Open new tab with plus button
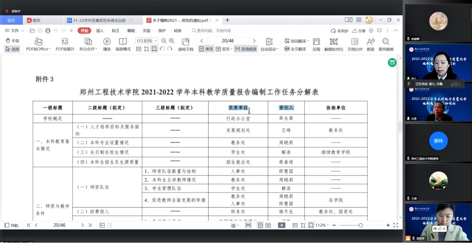The image size is (472, 243). (x=227, y=20)
